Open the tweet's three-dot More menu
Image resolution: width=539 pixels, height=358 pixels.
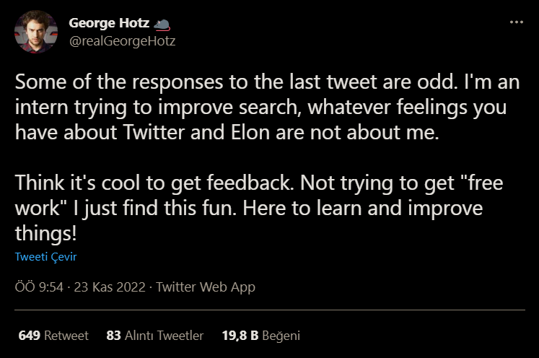[516, 22]
